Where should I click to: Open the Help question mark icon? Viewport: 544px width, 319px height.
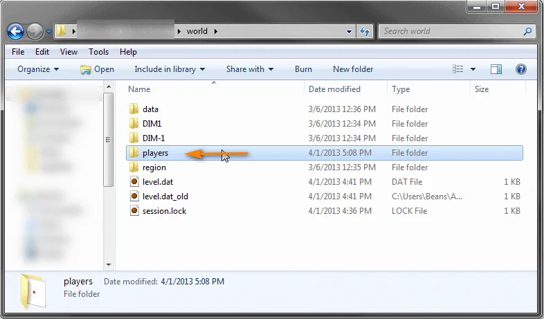(x=520, y=69)
